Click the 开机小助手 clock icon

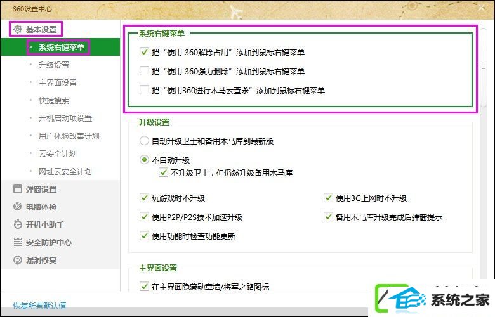[x=18, y=224]
